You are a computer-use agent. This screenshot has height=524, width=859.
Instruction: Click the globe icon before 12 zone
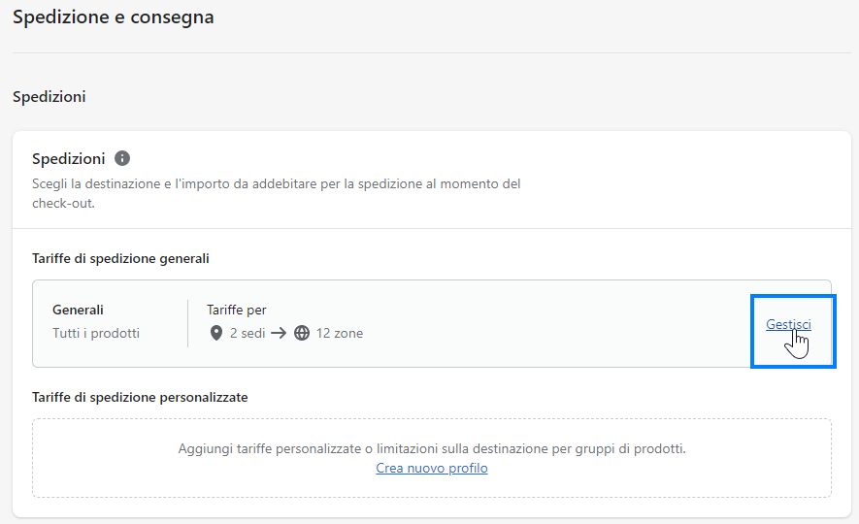click(x=302, y=333)
